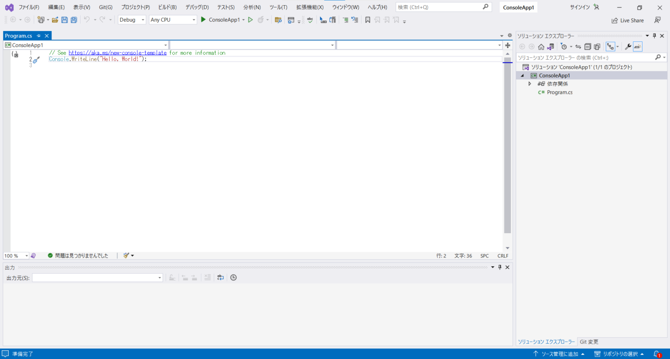670x359 pixels.
Task: Click the Home icon in Solution Explorer
Action: [x=542, y=47]
